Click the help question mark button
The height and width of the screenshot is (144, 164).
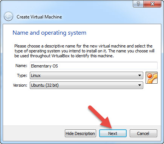(x=138, y=4)
